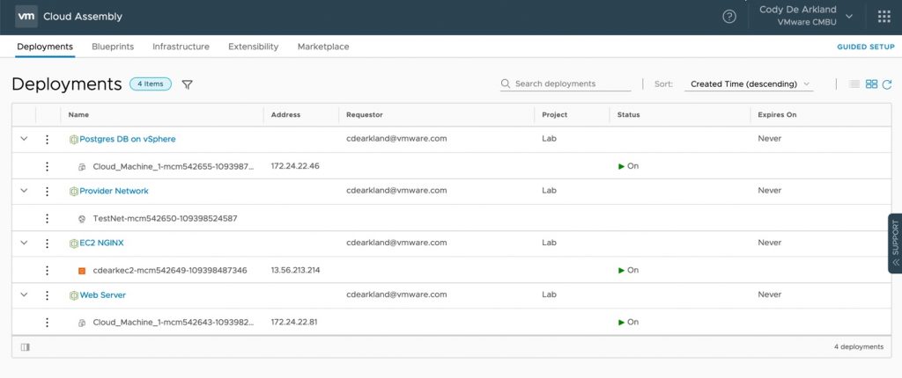Open the Postgres DB on vSphere deployment
This screenshot has height=378, width=902.
tap(128, 139)
